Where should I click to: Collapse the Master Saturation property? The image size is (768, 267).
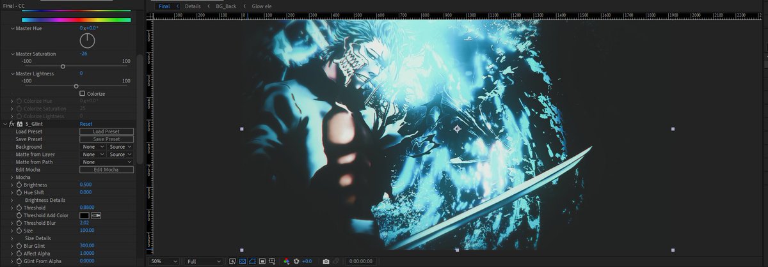pos(12,54)
